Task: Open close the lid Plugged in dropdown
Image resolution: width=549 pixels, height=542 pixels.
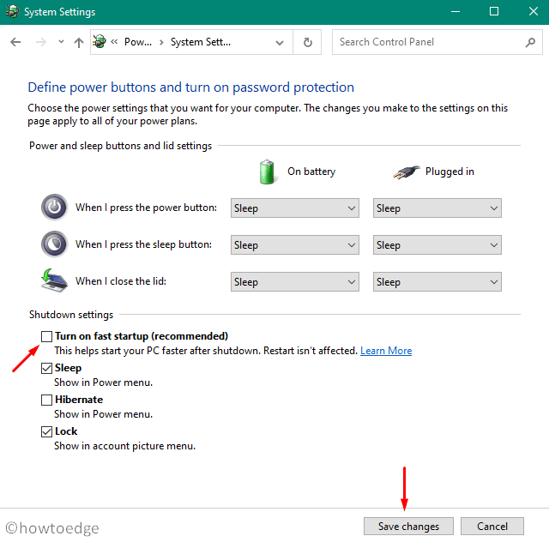Action: (437, 281)
